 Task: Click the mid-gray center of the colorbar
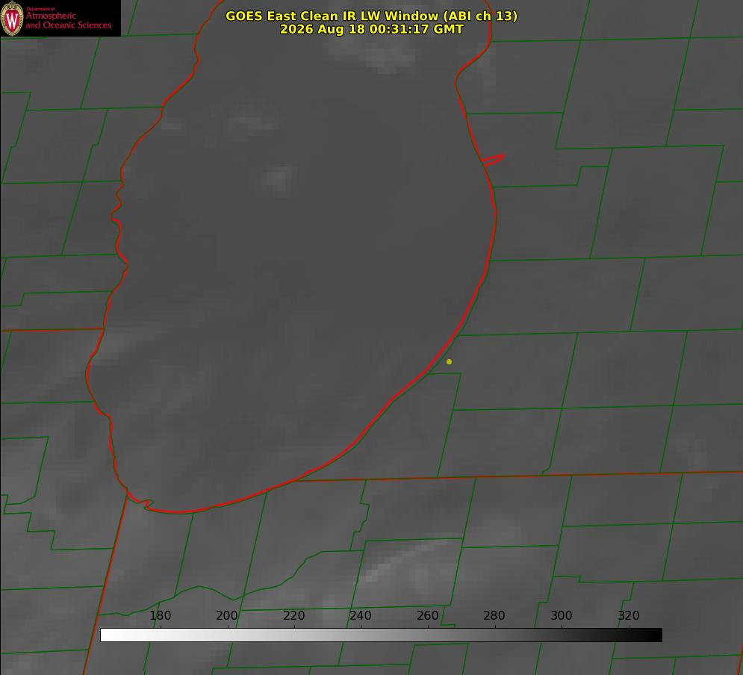point(381,635)
